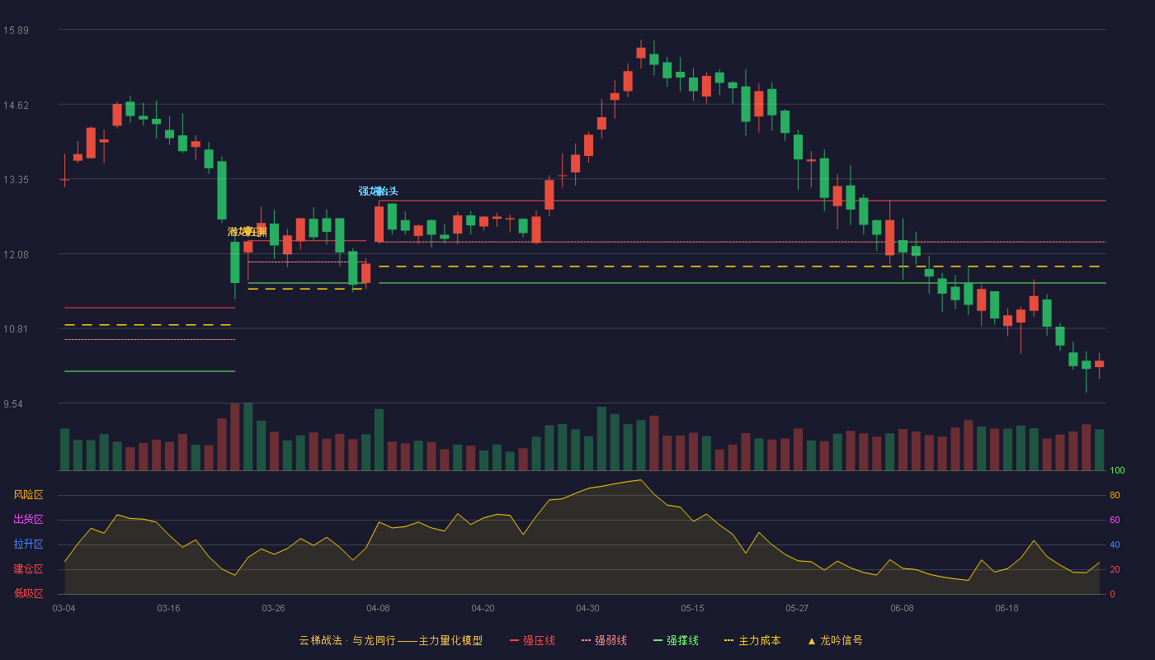Screen dimensions: 1155x660
Task: Click the green 100 indicator scale label
Action: click(1117, 471)
